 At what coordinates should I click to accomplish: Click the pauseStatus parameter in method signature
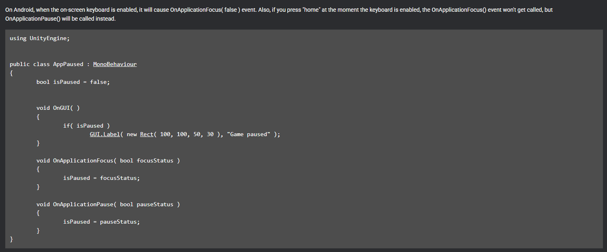pos(155,204)
